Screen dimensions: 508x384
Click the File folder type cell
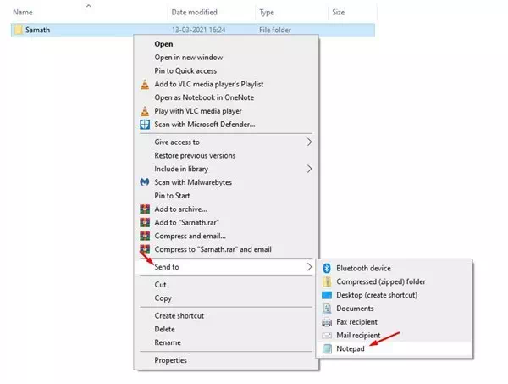click(x=275, y=30)
